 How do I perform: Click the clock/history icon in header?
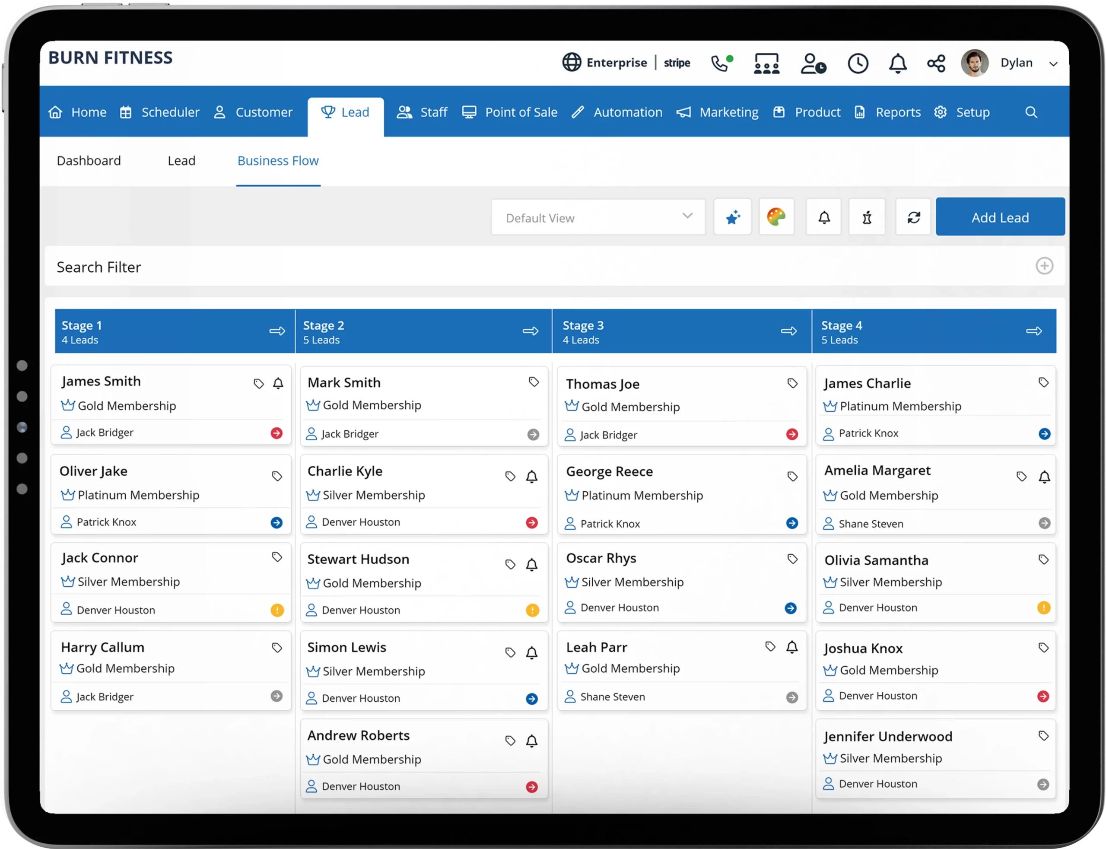[x=855, y=62]
